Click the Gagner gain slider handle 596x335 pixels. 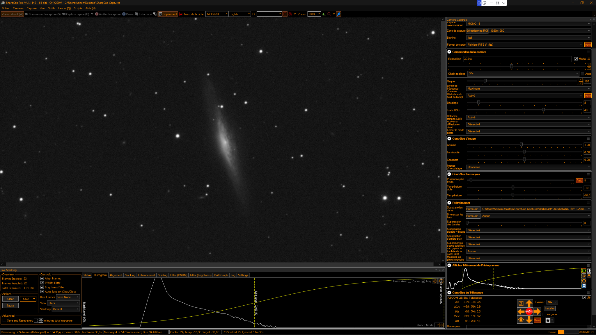tap(485, 81)
